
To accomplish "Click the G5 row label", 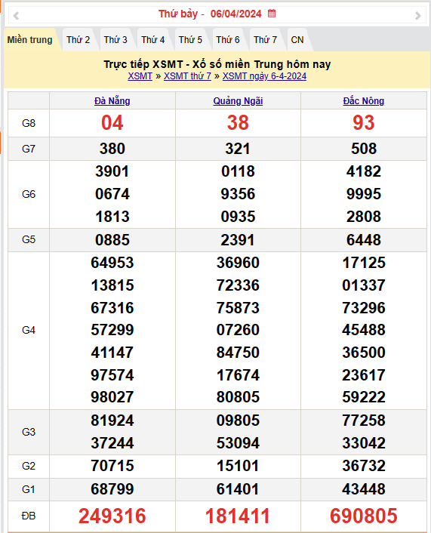I will click(x=29, y=239).
